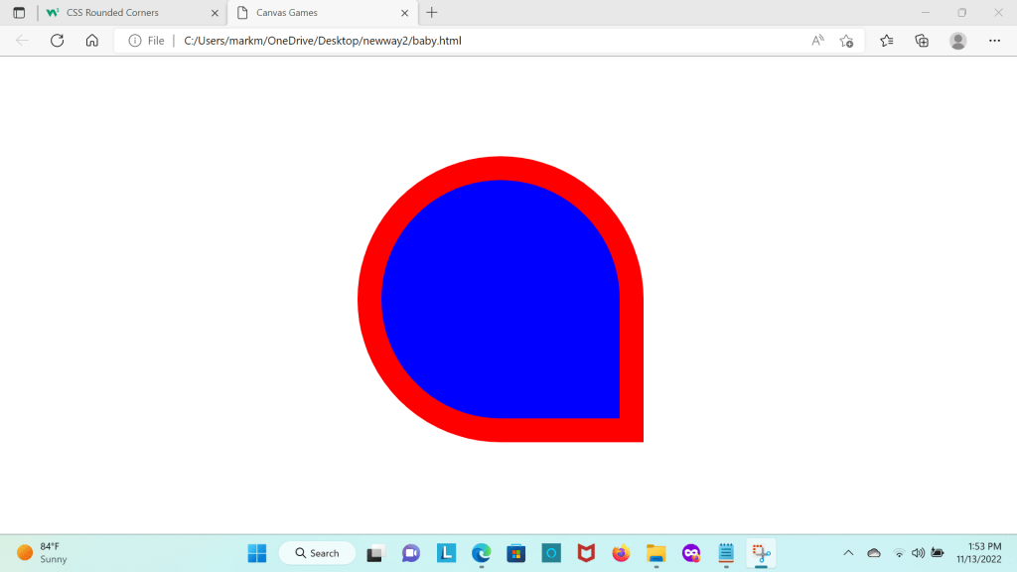Open the user profile menu
This screenshot has height=572, width=1017.
(x=957, y=41)
